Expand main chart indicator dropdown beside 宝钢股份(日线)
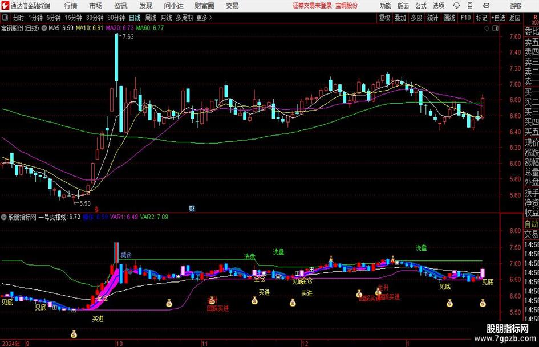Screen dimensions: 539x347 click(x=44, y=28)
